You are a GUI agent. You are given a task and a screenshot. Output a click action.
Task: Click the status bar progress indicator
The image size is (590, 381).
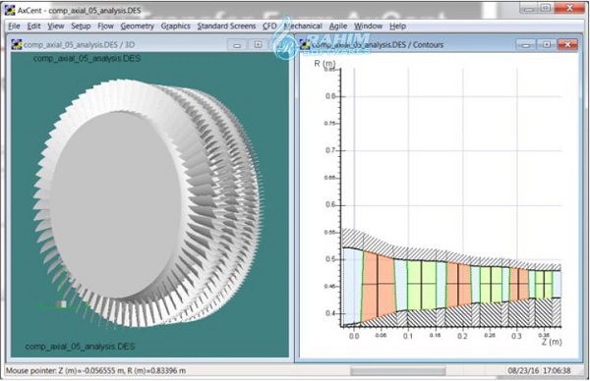(x=397, y=371)
